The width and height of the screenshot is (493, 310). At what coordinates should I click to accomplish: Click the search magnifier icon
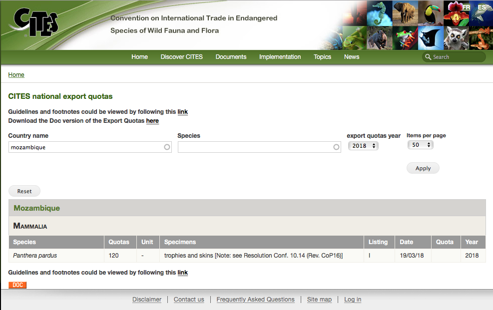(428, 57)
